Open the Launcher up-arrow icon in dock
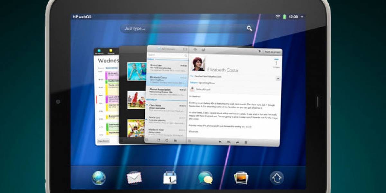Viewport: 386px width, 193px height. [277, 178]
